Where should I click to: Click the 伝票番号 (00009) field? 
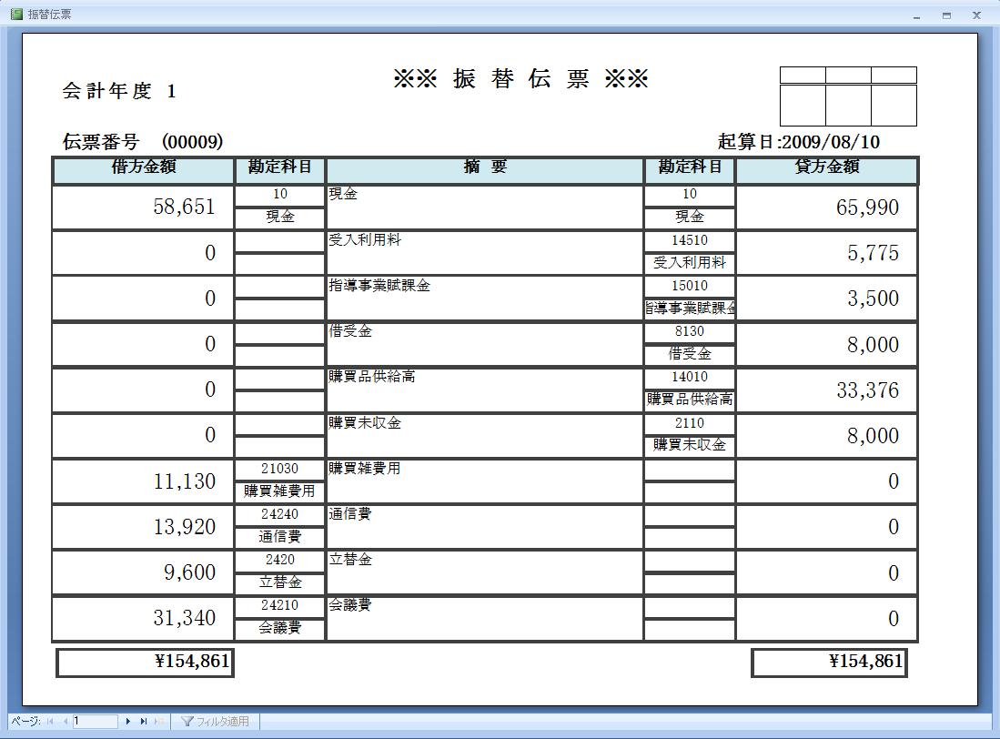coord(143,142)
